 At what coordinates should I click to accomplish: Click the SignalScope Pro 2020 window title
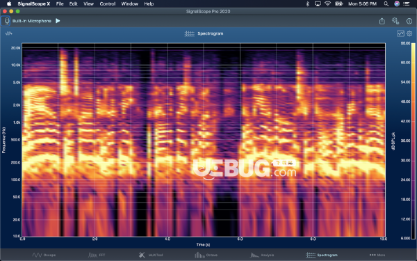208,11
